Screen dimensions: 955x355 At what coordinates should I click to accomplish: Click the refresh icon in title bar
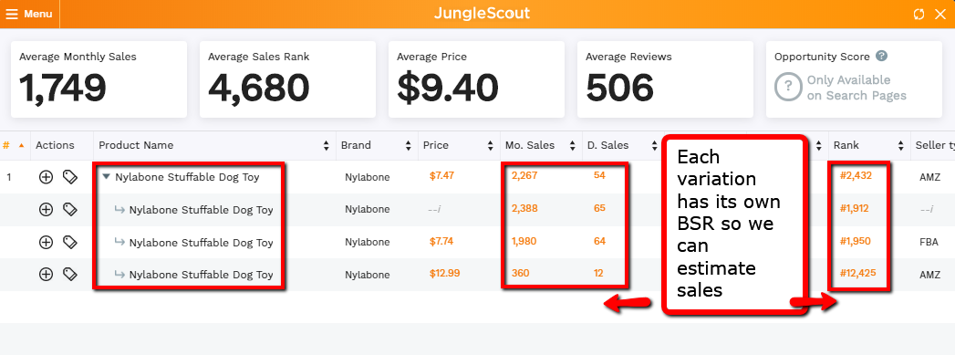[919, 14]
